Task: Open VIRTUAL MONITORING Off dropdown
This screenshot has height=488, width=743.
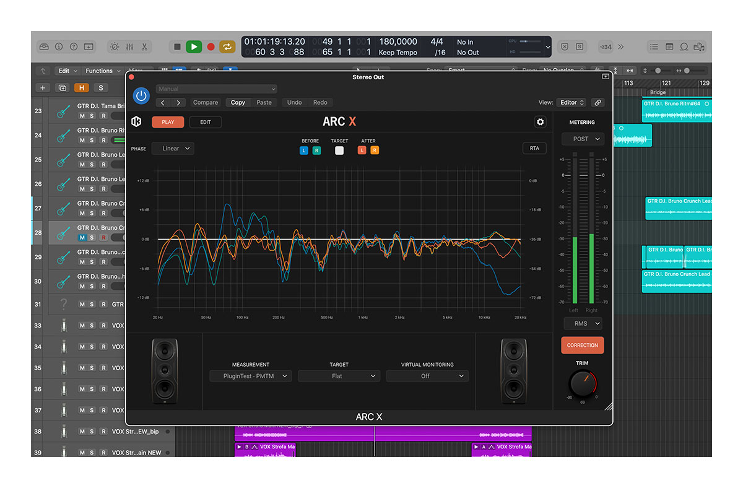Action: point(427,376)
